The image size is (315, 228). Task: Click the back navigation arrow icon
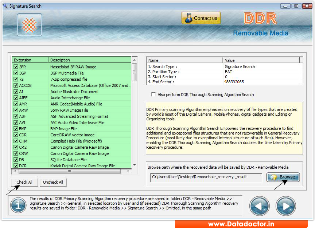click(259, 206)
